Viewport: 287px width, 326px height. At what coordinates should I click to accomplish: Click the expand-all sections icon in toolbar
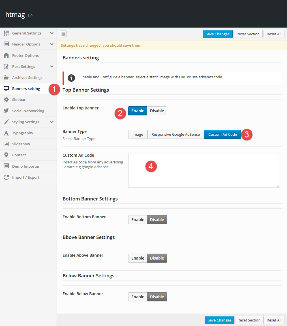click(63, 34)
